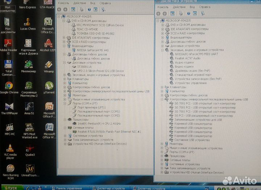Open Total Commander desktop shortcut
The height and width of the screenshot is (190, 261).
coord(8,68)
